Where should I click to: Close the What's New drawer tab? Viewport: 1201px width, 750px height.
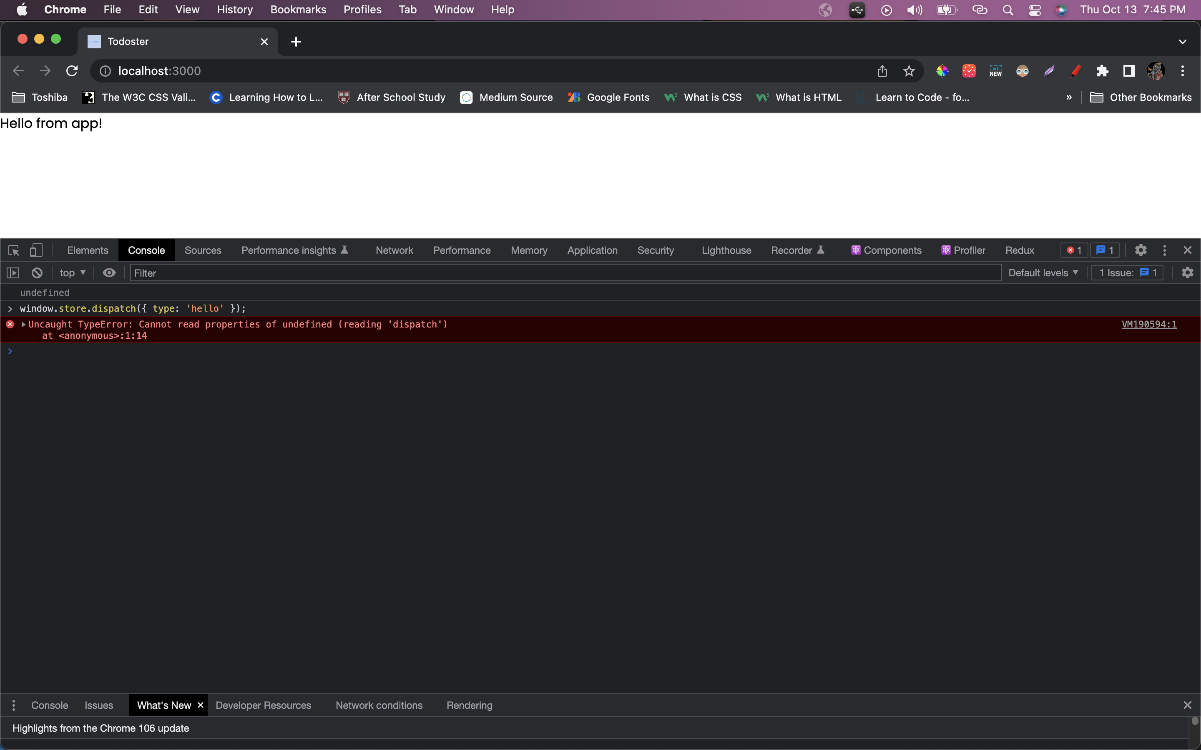[x=201, y=705]
